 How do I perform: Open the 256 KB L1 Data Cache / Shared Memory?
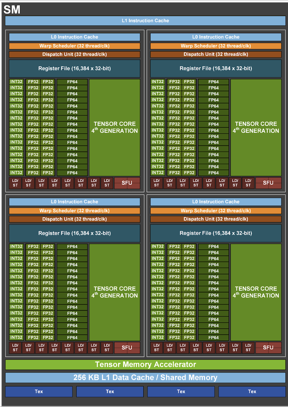(144, 377)
